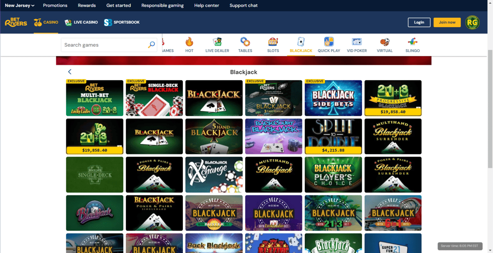The height and width of the screenshot is (253, 493).
Task: Click the Blackjack page heading
Action: (x=244, y=72)
